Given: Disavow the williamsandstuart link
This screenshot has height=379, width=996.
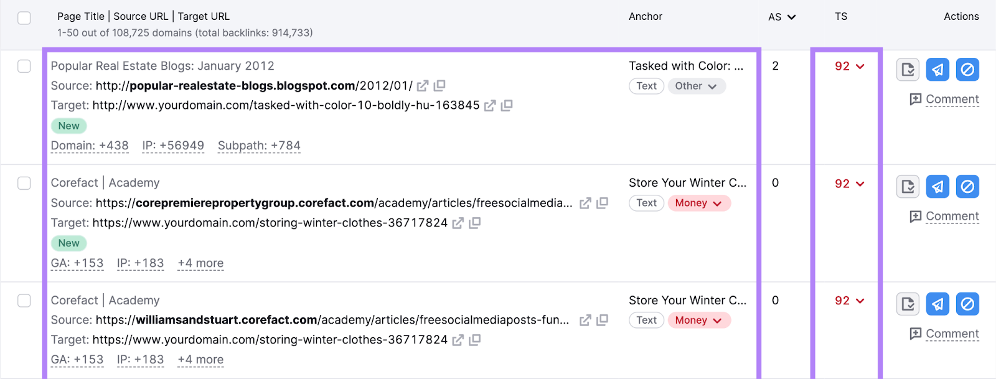Looking at the screenshot, I should tap(967, 304).
